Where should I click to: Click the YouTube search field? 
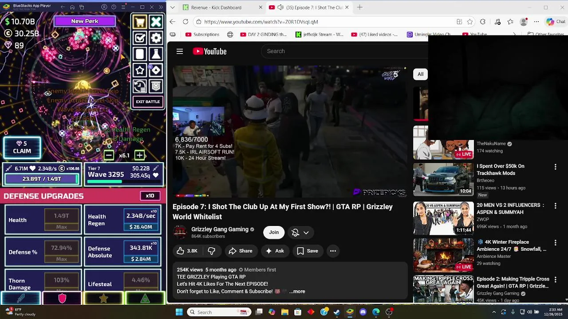pyautogui.click(x=344, y=51)
